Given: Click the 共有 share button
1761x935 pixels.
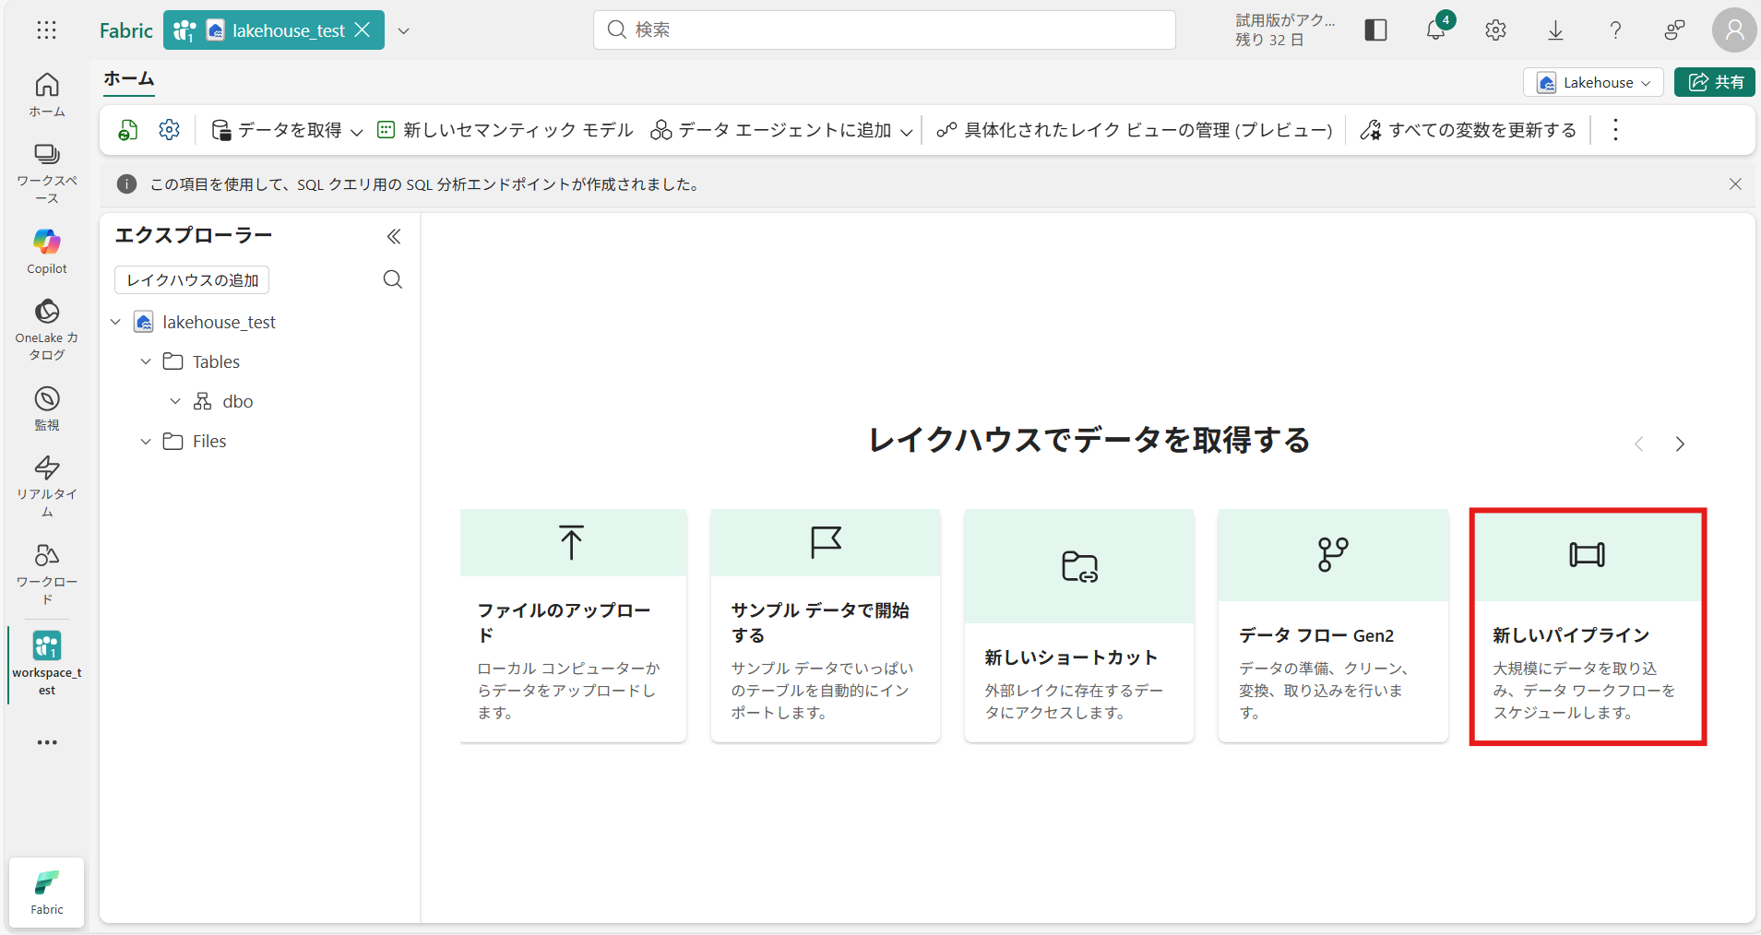Looking at the screenshot, I should tap(1715, 82).
